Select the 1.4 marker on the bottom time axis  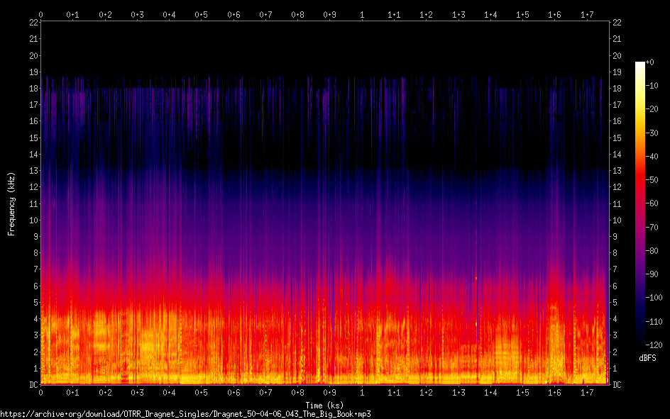490,393
